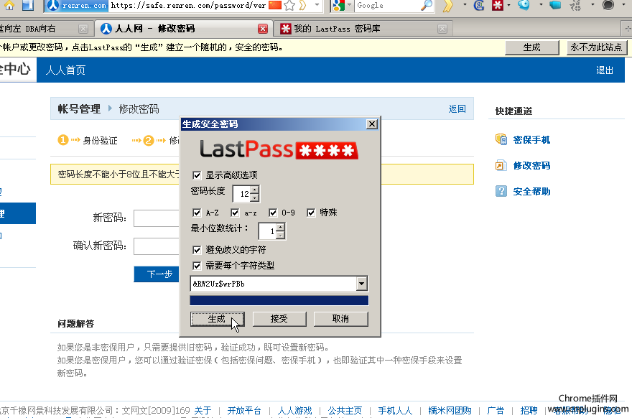Viewport: 632px width, 418px height.
Task: Open the 招聘 footer link
Action: click(x=529, y=410)
